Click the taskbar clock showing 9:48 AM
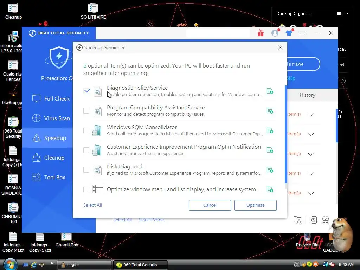The width and height of the screenshot is (360, 270). coord(346,265)
